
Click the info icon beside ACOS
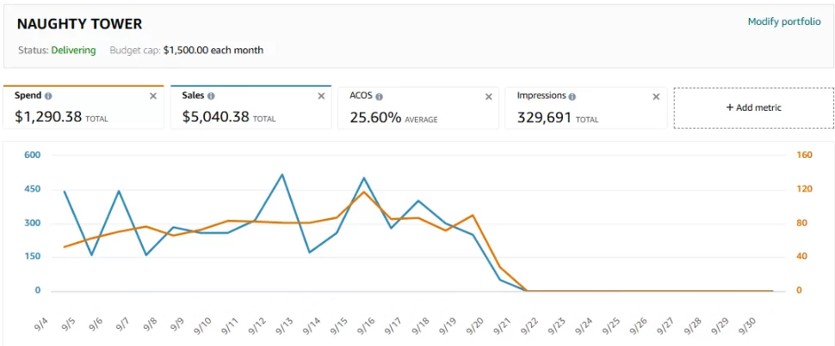[380, 96]
